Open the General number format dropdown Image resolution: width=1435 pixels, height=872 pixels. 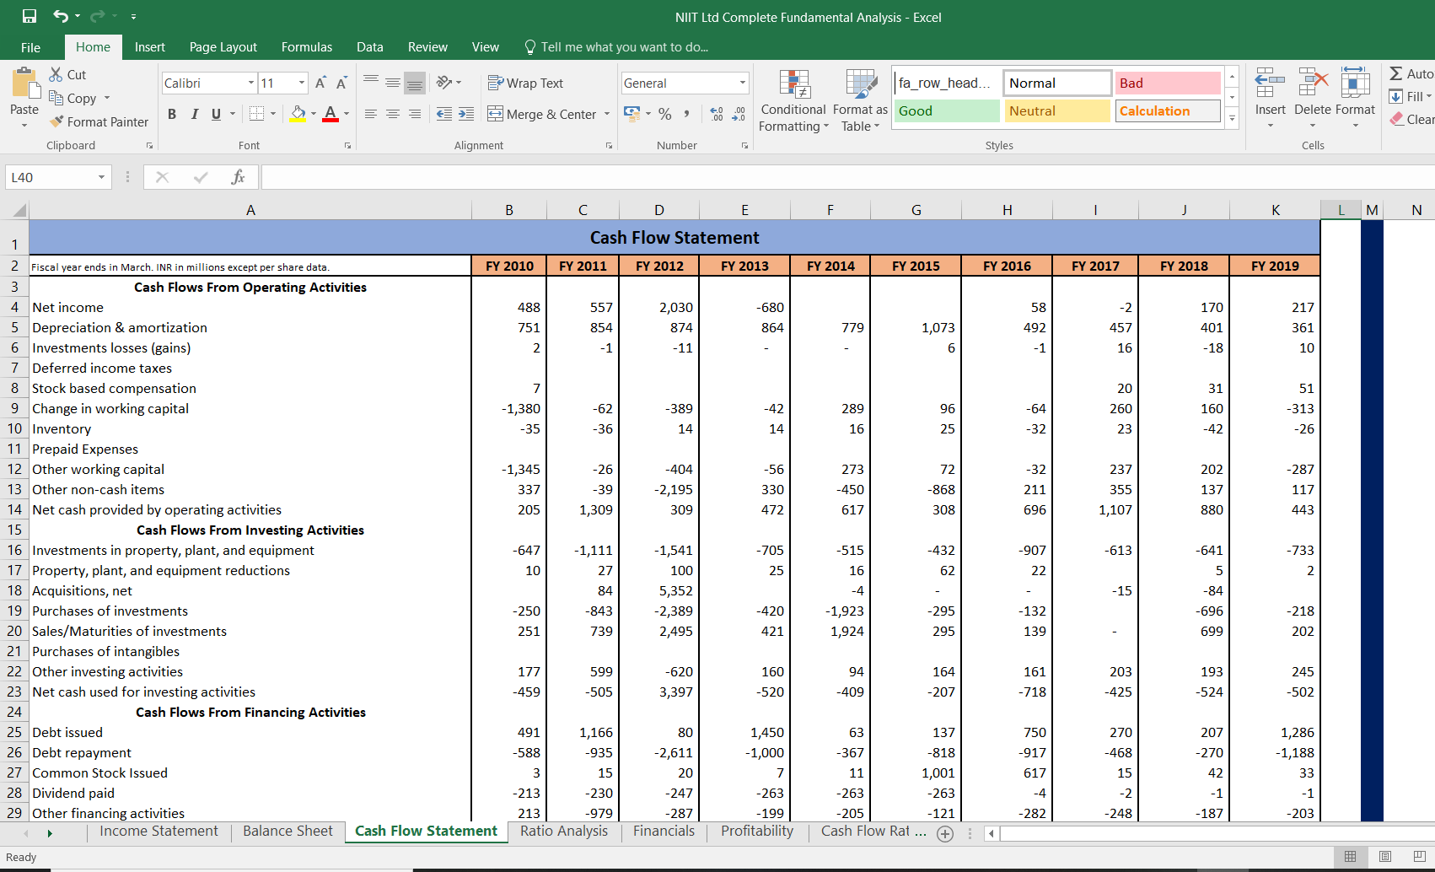click(743, 83)
